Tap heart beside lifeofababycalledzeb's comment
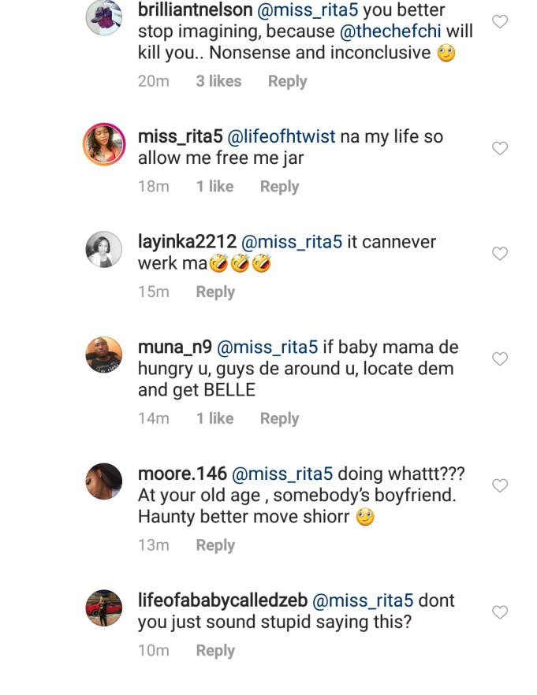Screen dimensions: 537x695 point(499,612)
